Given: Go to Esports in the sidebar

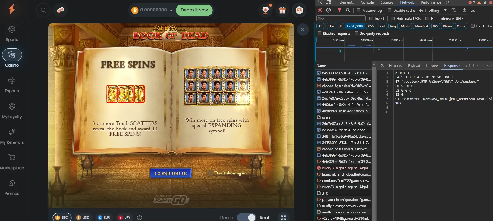Looking at the screenshot, I should (x=12, y=85).
